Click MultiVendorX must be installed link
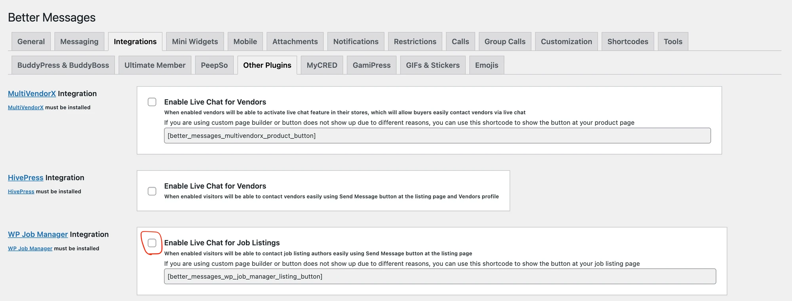This screenshot has height=301, width=792. pyautogui.click(x=26, y=108)
